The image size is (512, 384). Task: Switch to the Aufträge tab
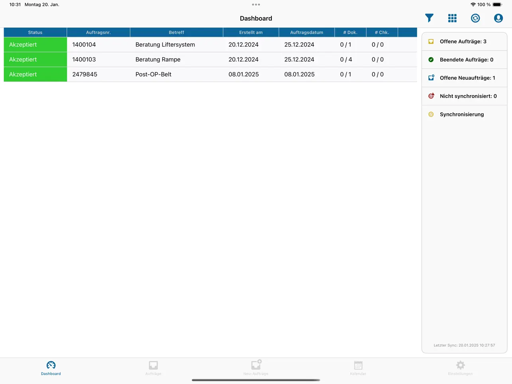[x=153, y=368]
